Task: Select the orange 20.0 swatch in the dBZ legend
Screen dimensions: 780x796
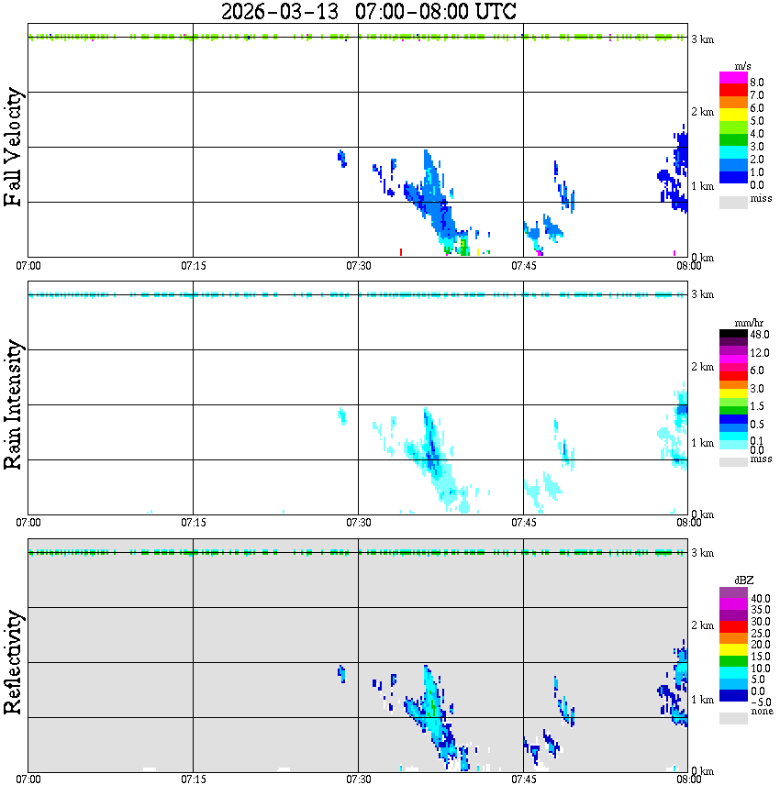Action: click(733, 638)
